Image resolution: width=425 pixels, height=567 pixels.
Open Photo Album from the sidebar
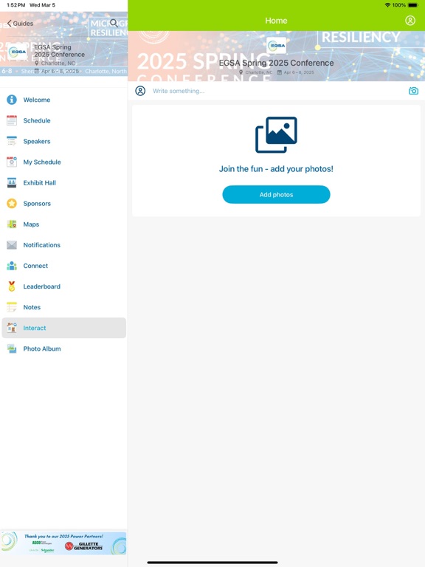64,348
